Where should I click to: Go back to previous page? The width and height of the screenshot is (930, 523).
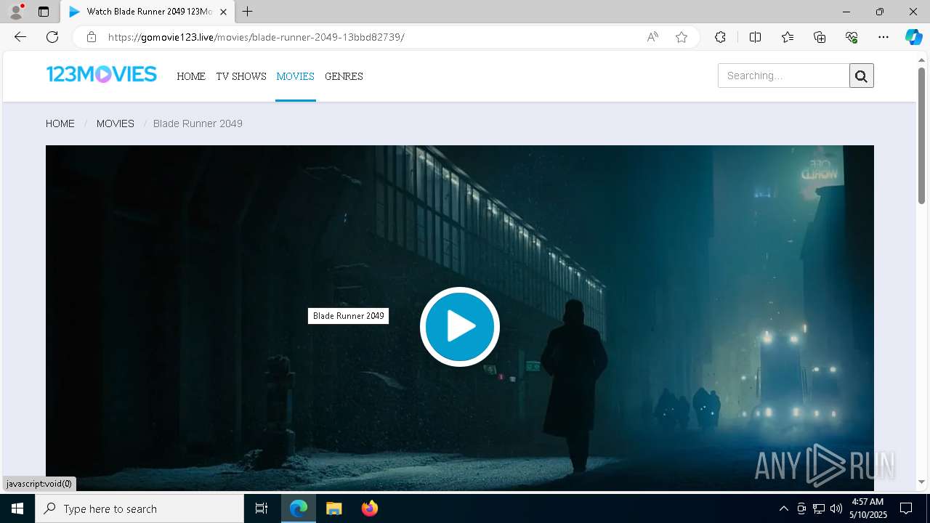20,37
